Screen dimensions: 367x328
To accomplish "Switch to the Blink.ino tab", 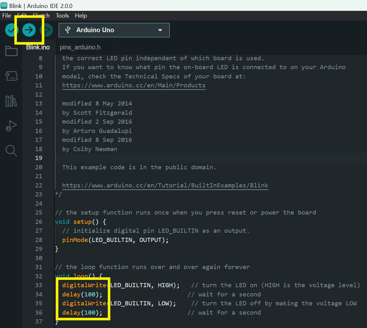I will [38, 47].
